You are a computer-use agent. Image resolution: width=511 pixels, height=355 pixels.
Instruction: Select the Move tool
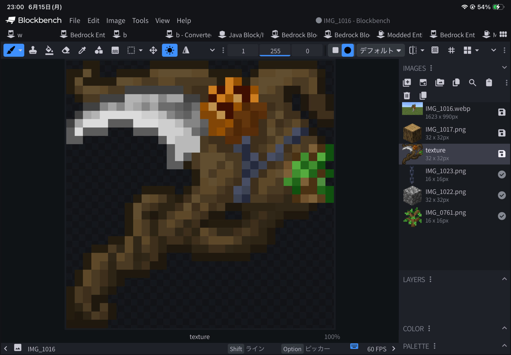point(153,50)
